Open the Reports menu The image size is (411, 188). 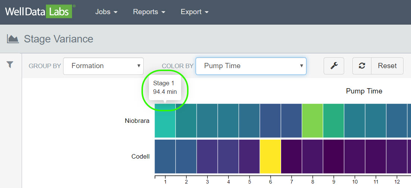click(149, 12)
